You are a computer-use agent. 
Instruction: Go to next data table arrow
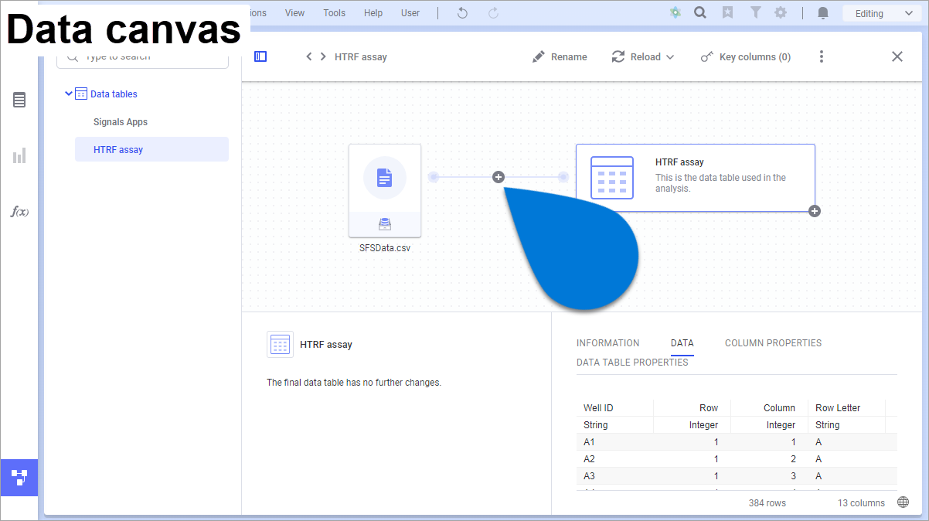coord(322,56)
